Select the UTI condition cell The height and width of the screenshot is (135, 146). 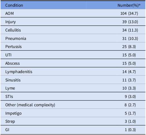tap(8, 55)
